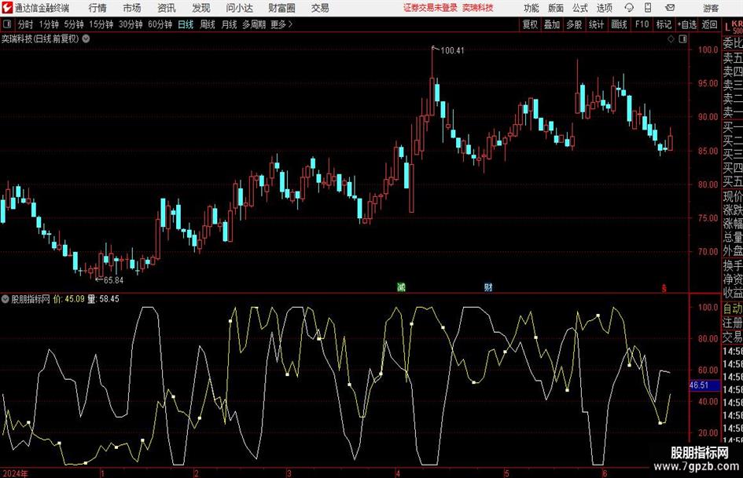Screen dimensions: 743x478
Task: Expand the 奕瑞科技 chart title dropdown arrow
Action: (86, 38)
